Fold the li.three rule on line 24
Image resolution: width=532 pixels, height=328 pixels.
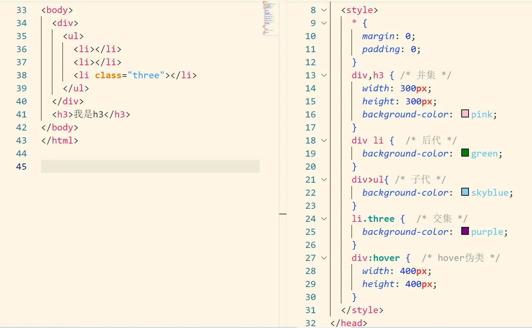(x=324, y=219)
